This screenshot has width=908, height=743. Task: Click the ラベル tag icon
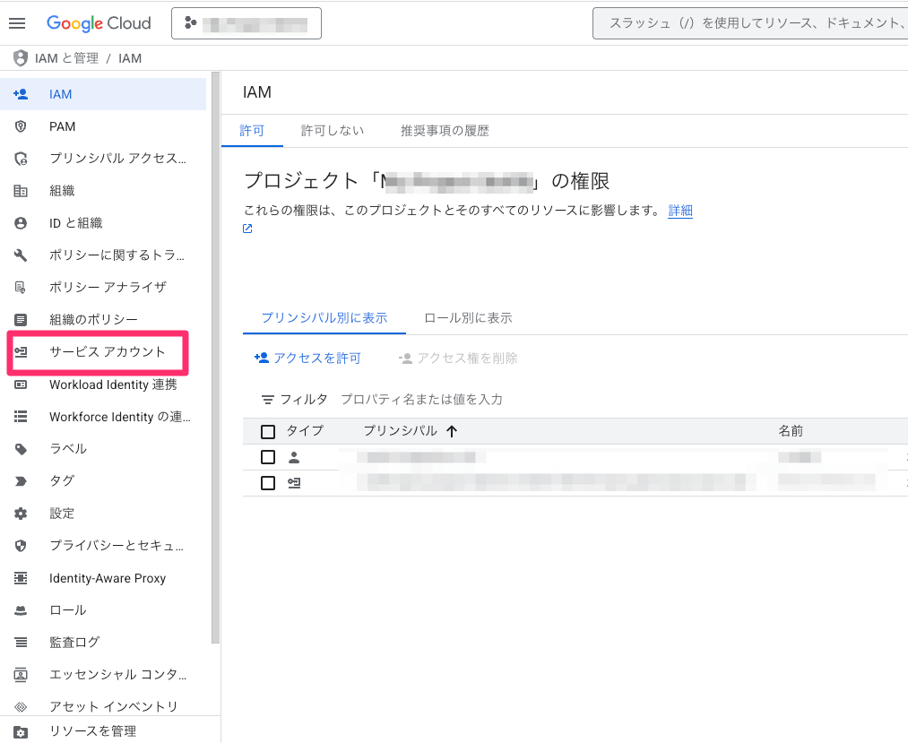[21, 449]
